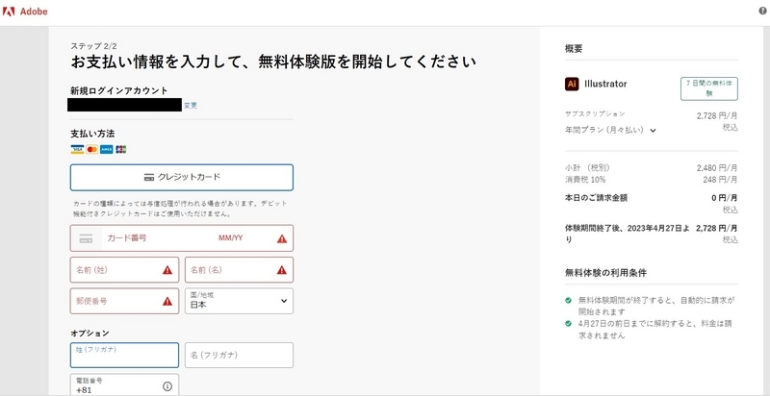The image size is (770, 396).
Task: Click the 名 (フリガナ) input field
Action: pyautogui.click(x=239, y=356)
